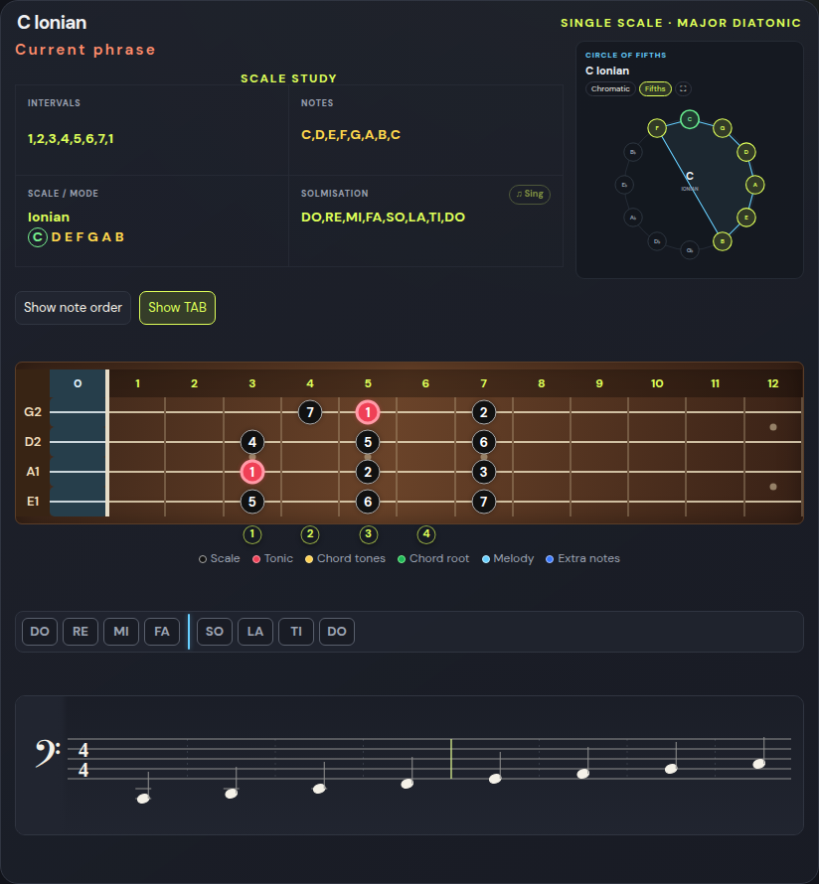Image resolution: width=819 pixels, height=884 pixels.
Task: Select the Eb node on circle of fifths
Action: 624,185
